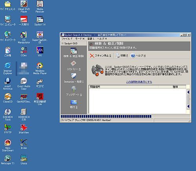
Task: Open HDBENCH 3.30 desktop shortcut
Action: pos(24,115)
